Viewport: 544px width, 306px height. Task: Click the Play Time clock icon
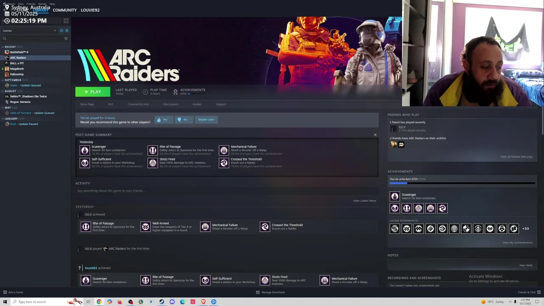tap(145, 92)
